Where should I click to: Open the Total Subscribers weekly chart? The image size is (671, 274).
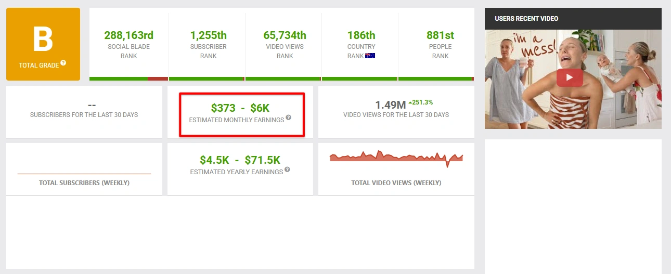84,174
